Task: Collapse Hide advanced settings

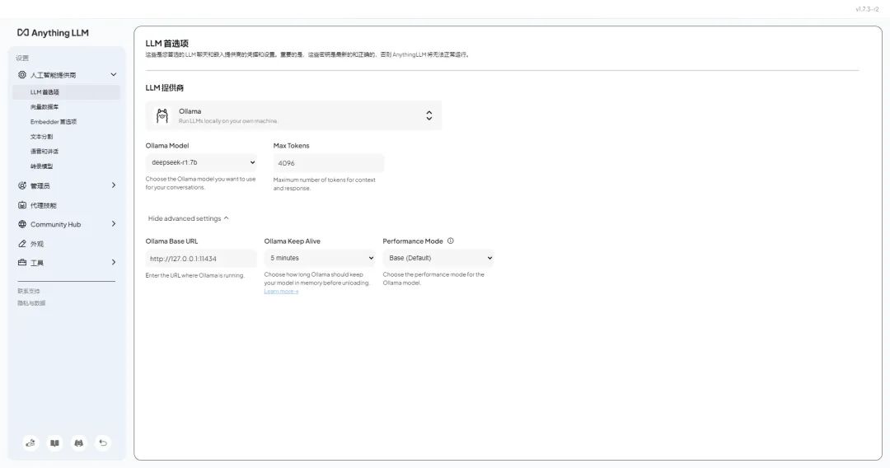Action: [188, 218]
